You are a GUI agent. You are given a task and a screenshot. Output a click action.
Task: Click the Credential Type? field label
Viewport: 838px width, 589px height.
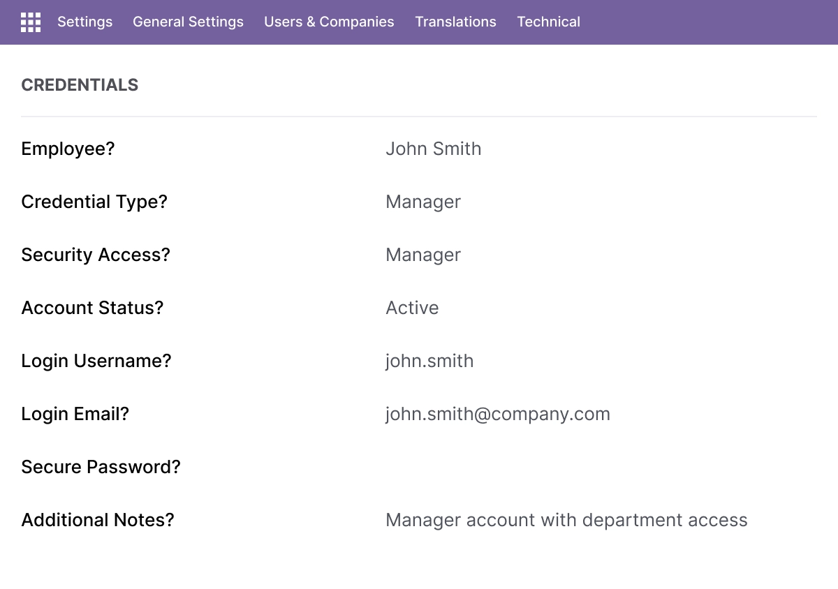pos(94,202)
